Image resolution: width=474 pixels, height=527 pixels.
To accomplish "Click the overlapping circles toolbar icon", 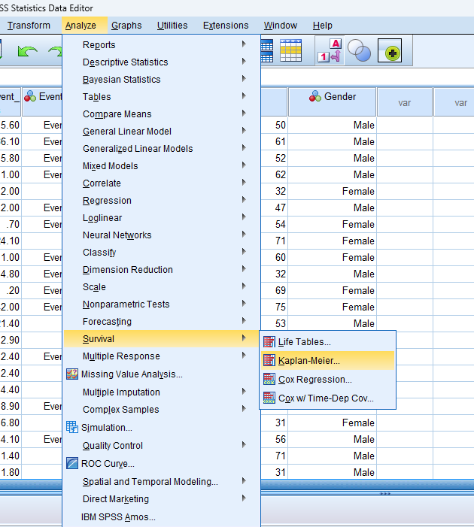I will [x=360, y=52].
